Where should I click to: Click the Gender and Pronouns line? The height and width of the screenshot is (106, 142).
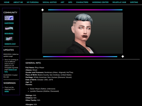click(49, 72)
